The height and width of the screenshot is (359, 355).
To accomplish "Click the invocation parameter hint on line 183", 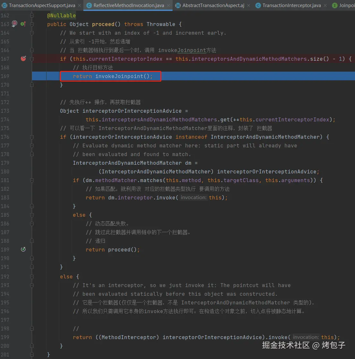I will 193,197.
